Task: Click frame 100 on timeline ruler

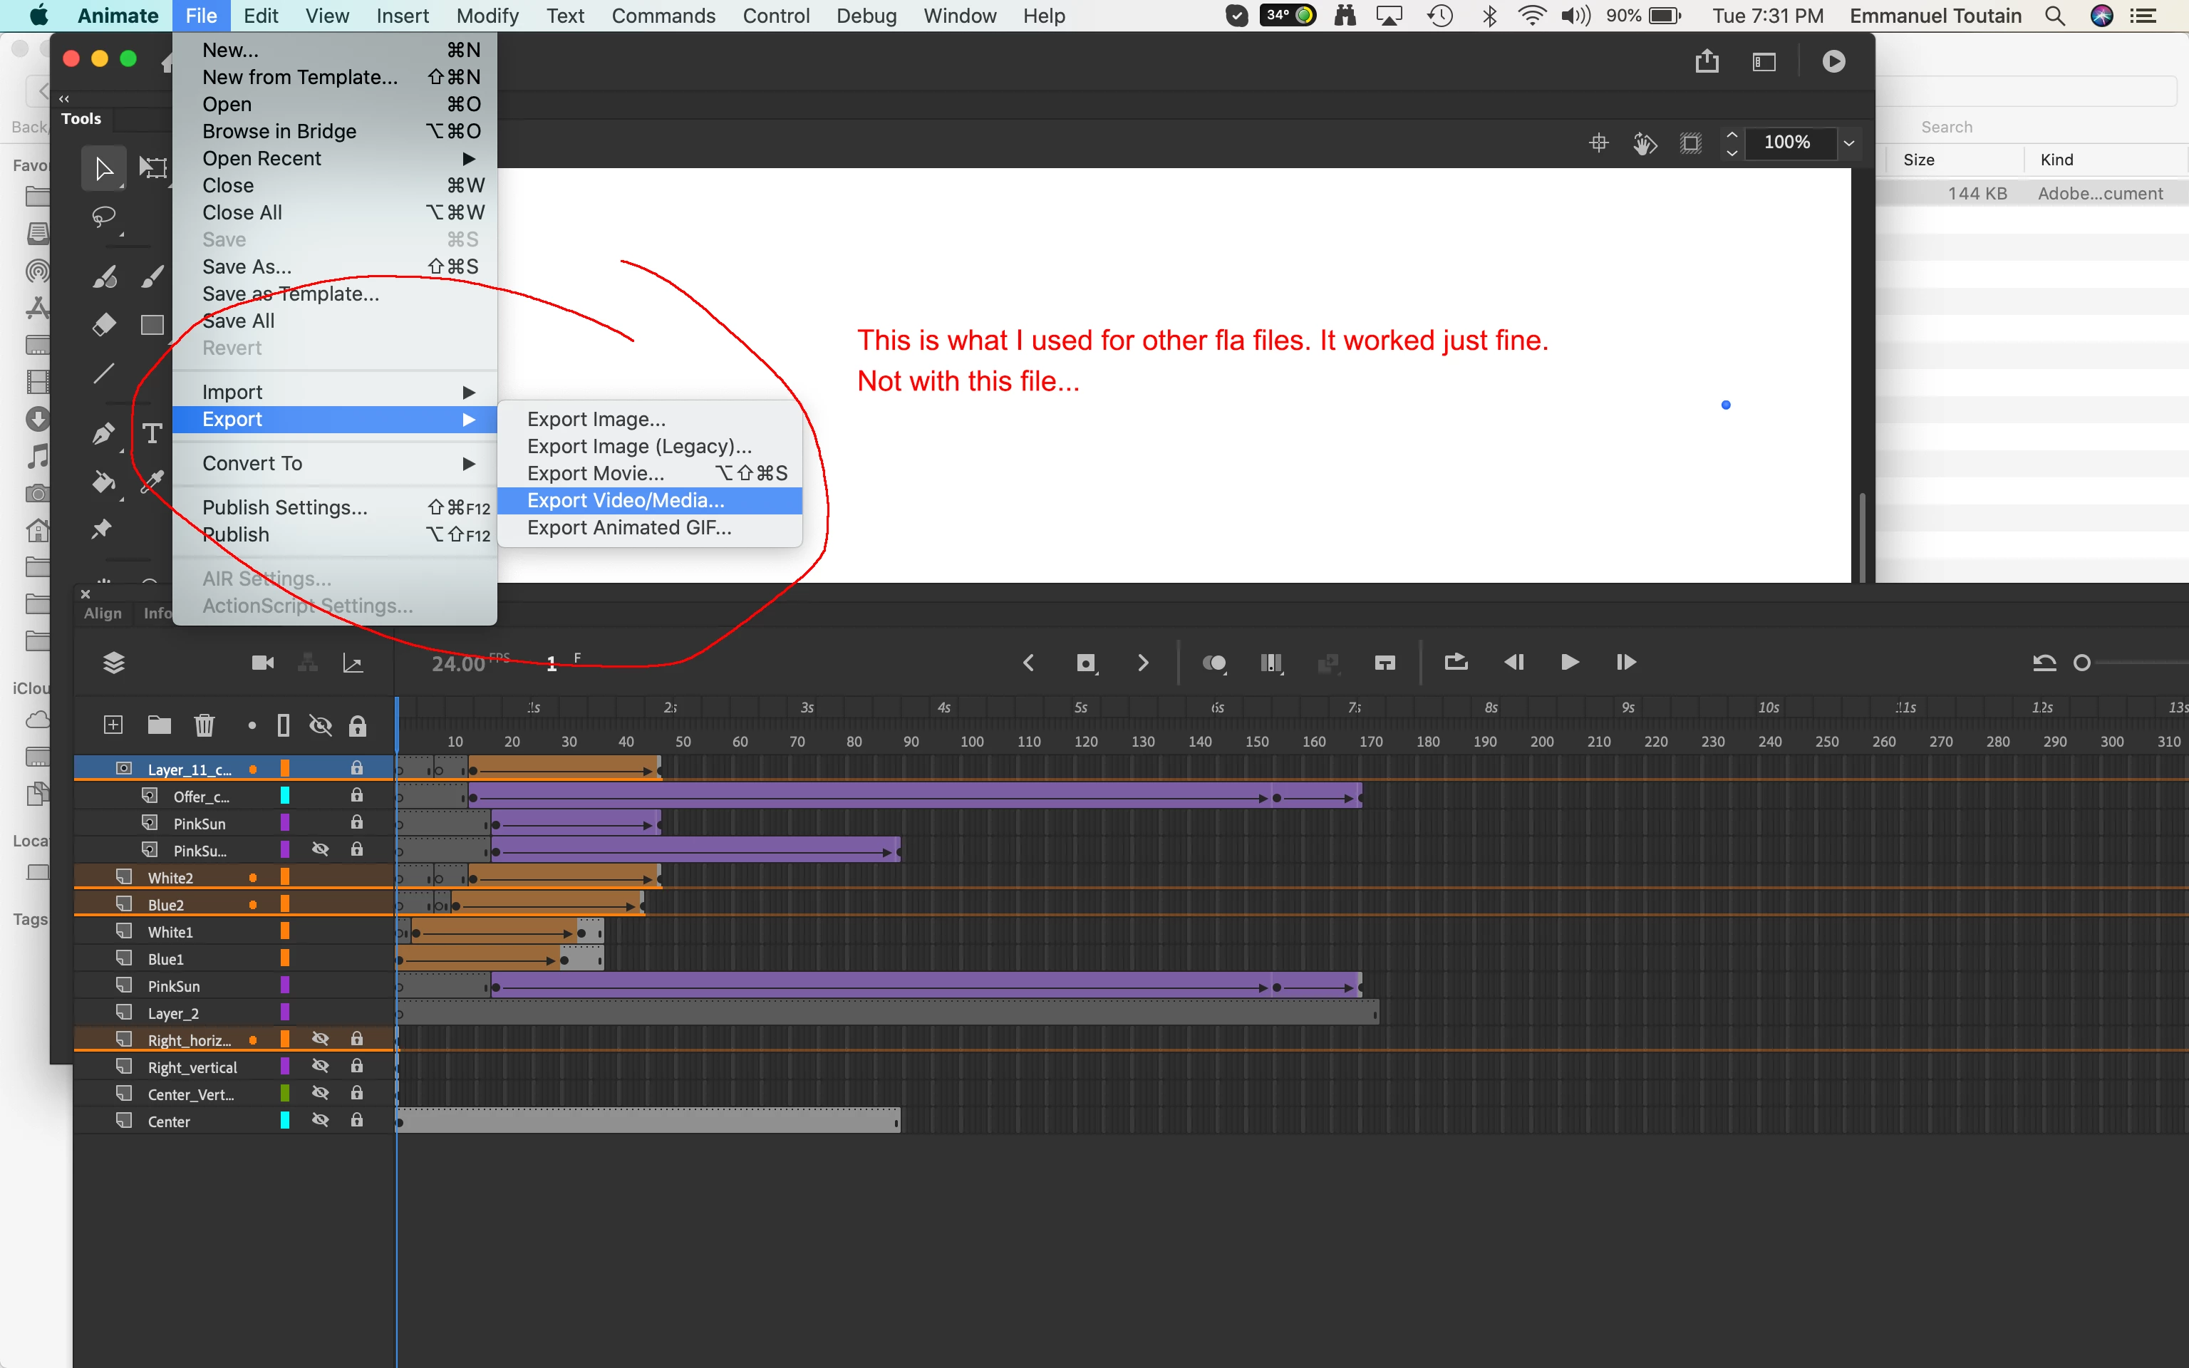Action: (971, 741)
